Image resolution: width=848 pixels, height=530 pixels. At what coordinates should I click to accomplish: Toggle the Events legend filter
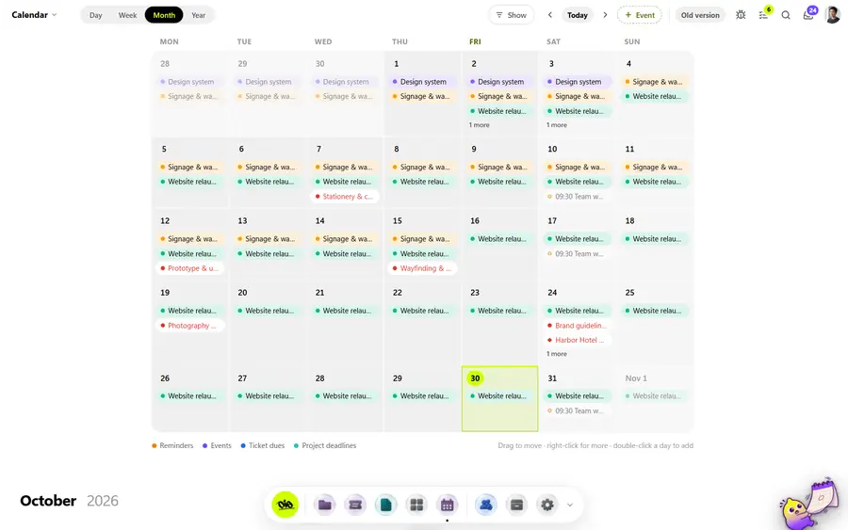coord(217,445)
